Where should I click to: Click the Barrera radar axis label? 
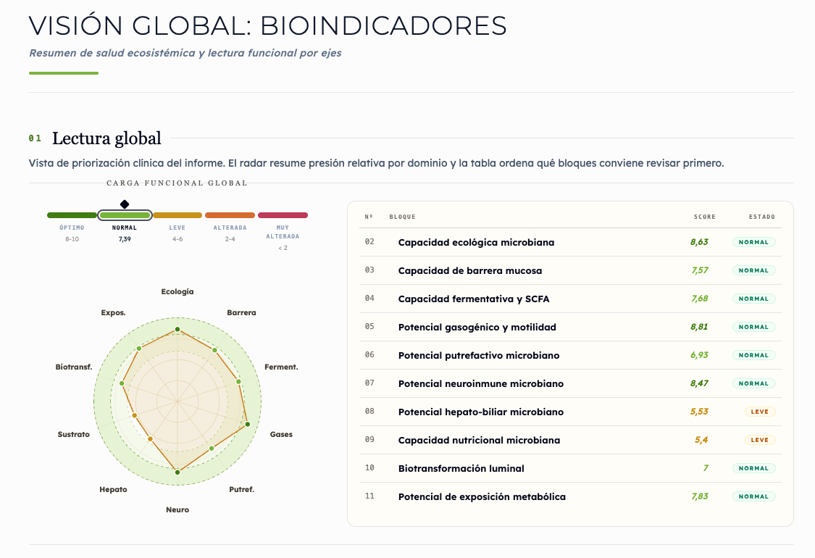coord(241,312)
